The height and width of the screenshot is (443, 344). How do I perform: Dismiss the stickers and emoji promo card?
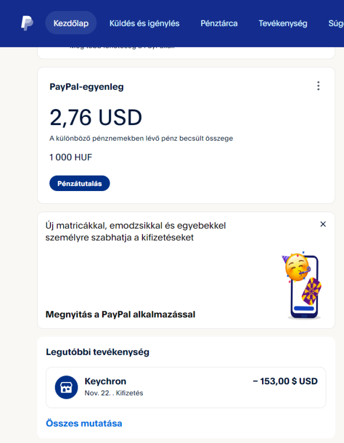coord(323,224)
